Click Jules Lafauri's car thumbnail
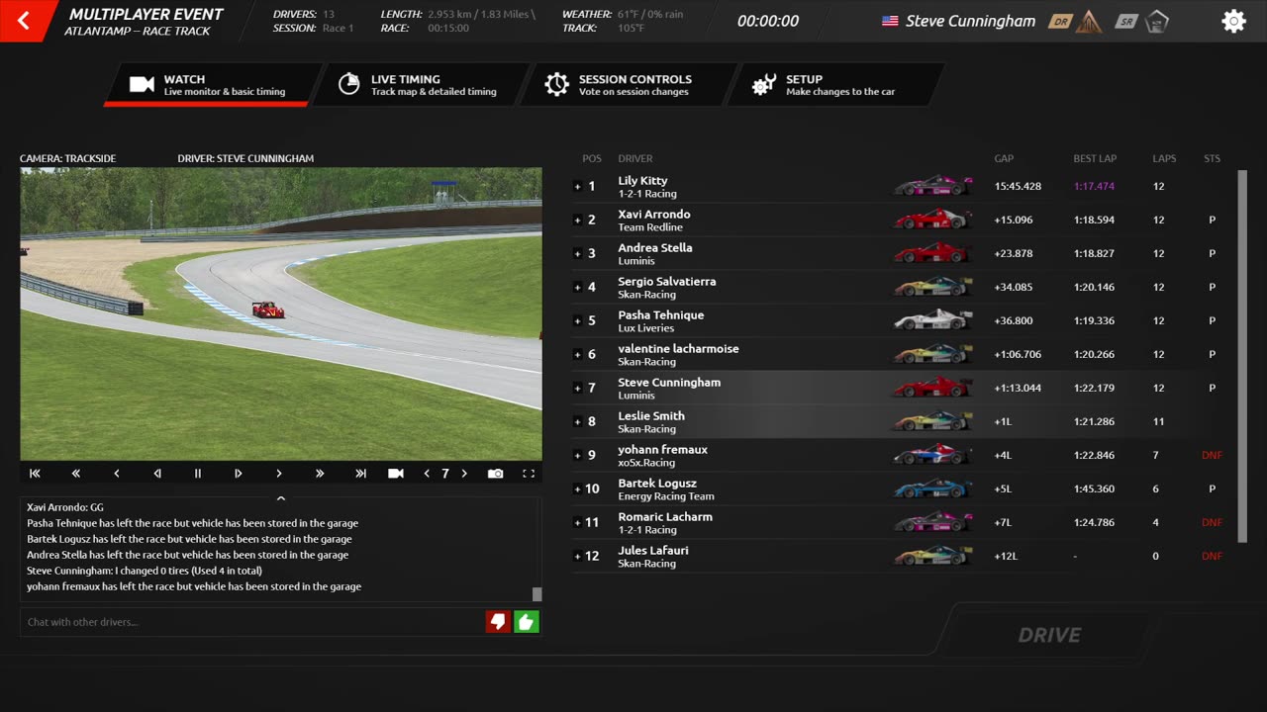 [x=932, y=556]
